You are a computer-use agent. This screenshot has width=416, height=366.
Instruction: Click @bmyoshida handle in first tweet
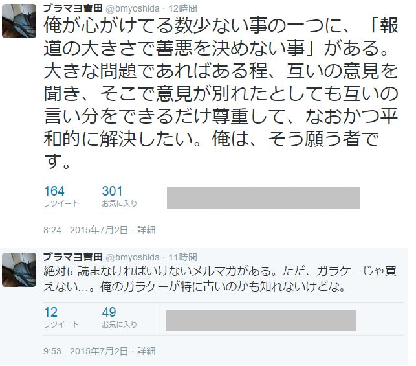coord(133,9)
